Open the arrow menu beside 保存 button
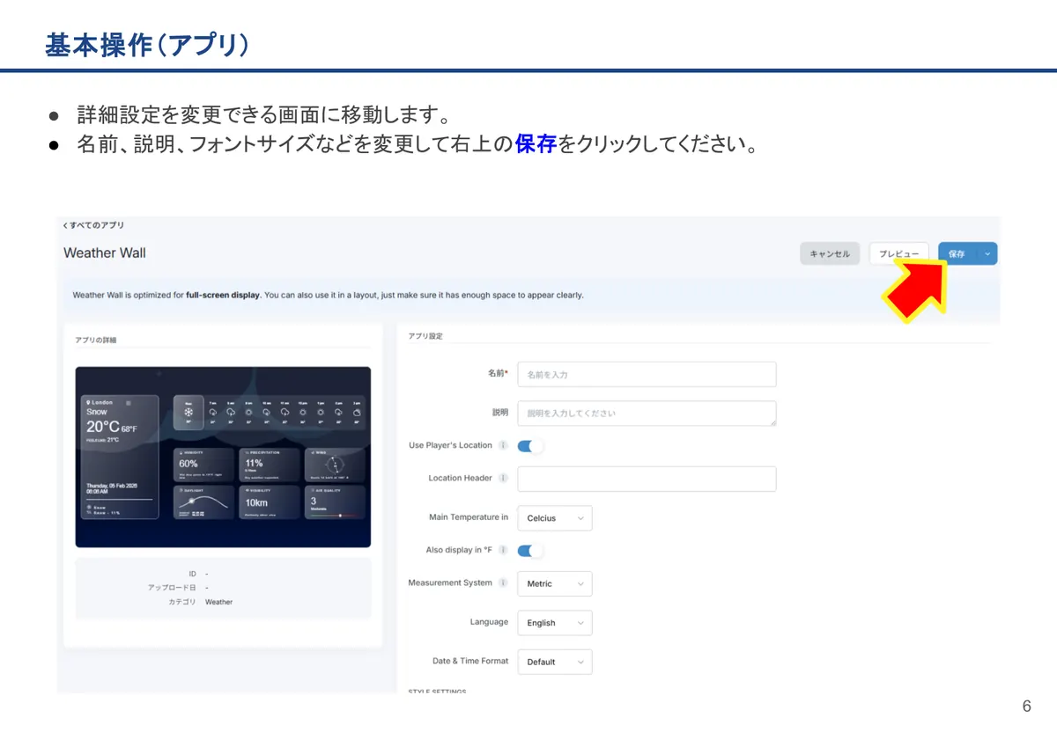This screenshot has width=1057, height=747. (x=987, y=253)
